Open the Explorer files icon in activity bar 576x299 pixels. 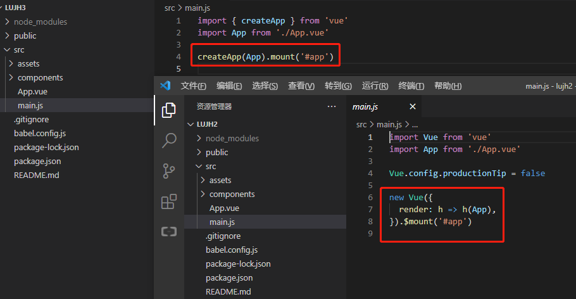point(168,110)
